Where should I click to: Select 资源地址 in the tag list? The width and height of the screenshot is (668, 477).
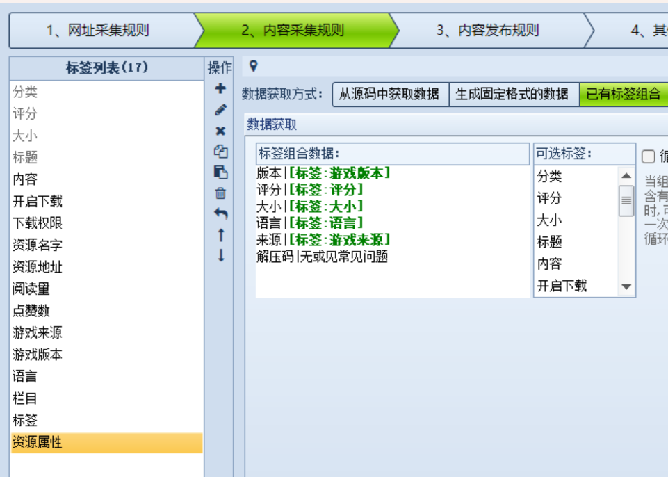click(106, 267)
